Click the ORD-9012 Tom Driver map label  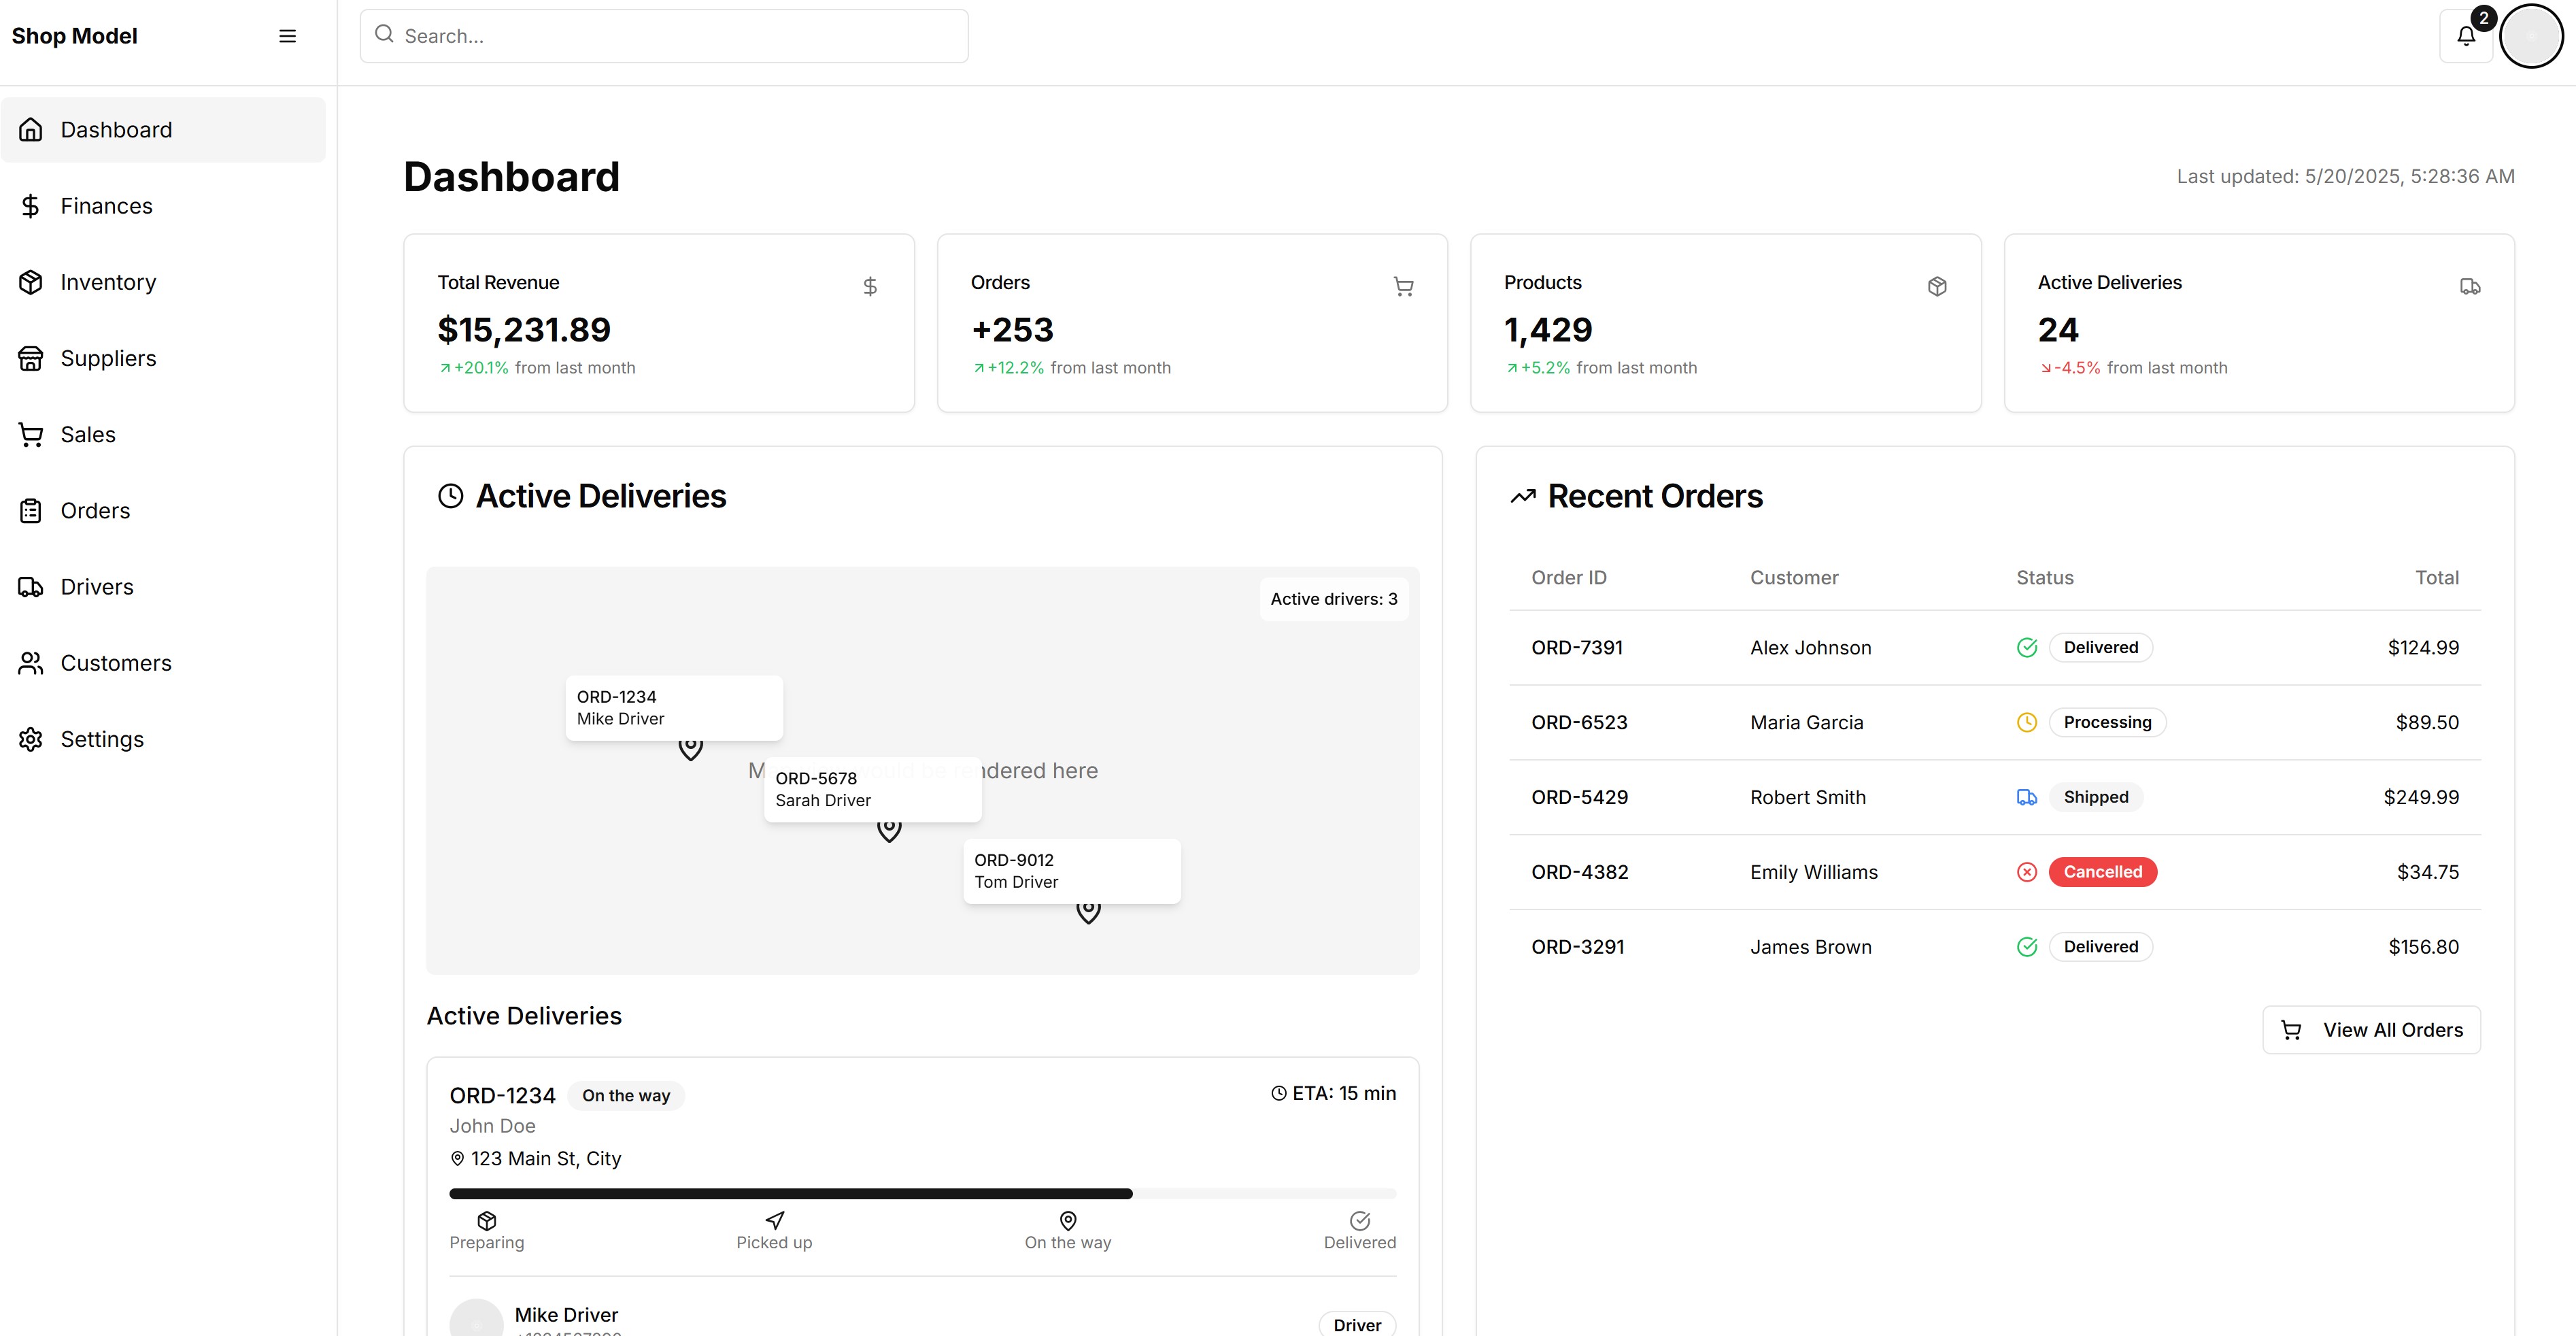click(x=1071, y=871)
